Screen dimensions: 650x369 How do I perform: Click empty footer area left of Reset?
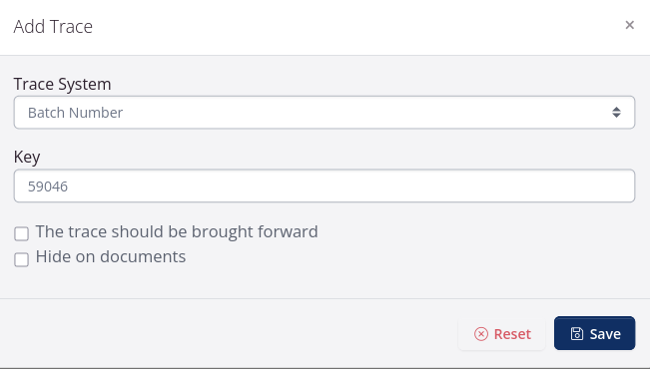pyautogui.click(x=228, y=334)
